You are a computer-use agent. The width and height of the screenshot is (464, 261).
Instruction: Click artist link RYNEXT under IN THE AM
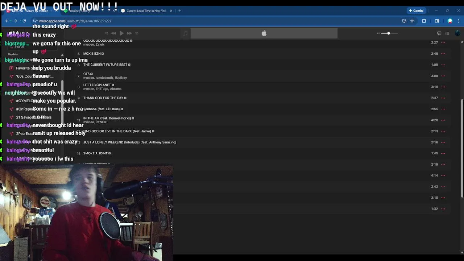click(102, 122)
